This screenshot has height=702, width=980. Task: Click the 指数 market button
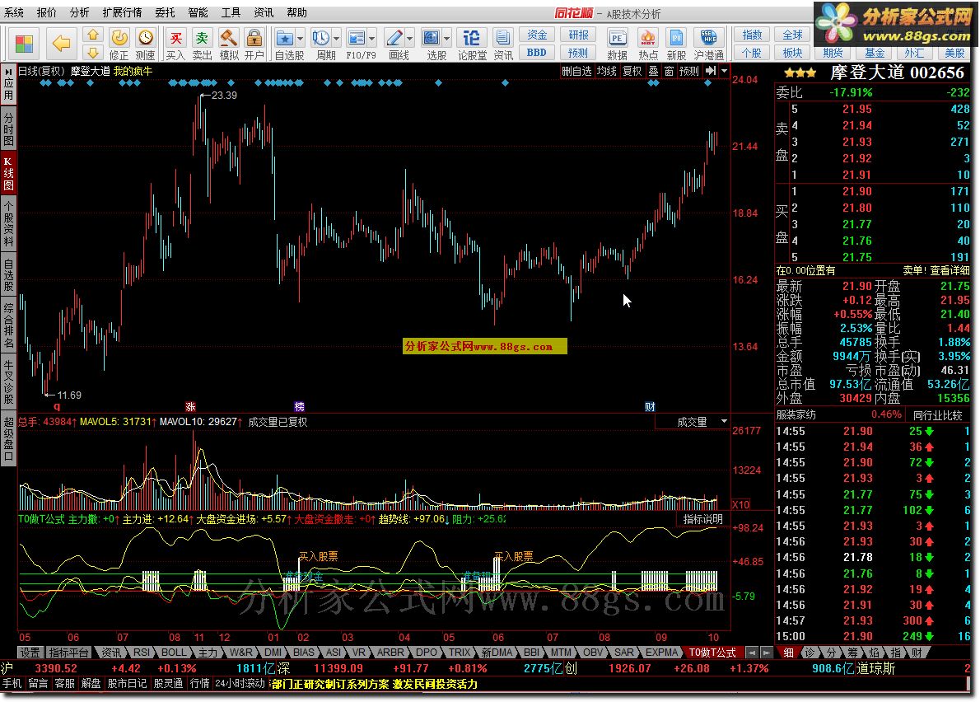pos(752,35)
